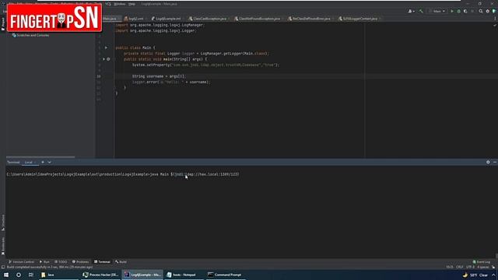Click the build completed status message
This screenshot has height=280, width=498.
tap(50, 267)
